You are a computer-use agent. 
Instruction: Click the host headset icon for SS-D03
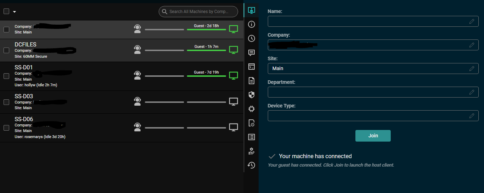(137, 102)
